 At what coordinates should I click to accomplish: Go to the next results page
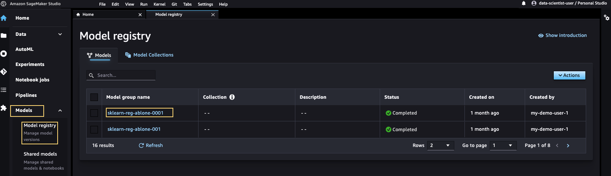click(568, 145)
